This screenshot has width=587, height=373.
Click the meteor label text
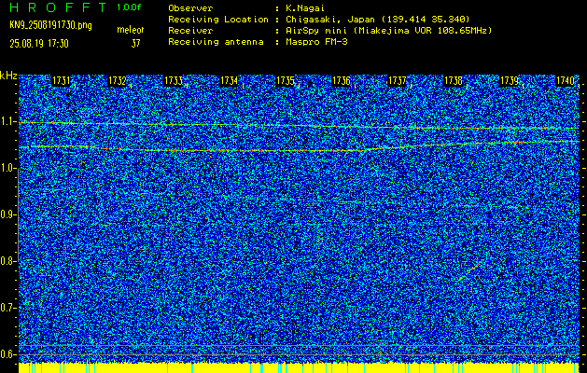[x=131, y=30]
